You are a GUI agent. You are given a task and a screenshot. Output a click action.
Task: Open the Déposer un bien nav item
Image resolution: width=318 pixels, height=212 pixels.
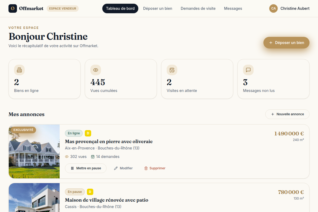[x=158, y=8]
